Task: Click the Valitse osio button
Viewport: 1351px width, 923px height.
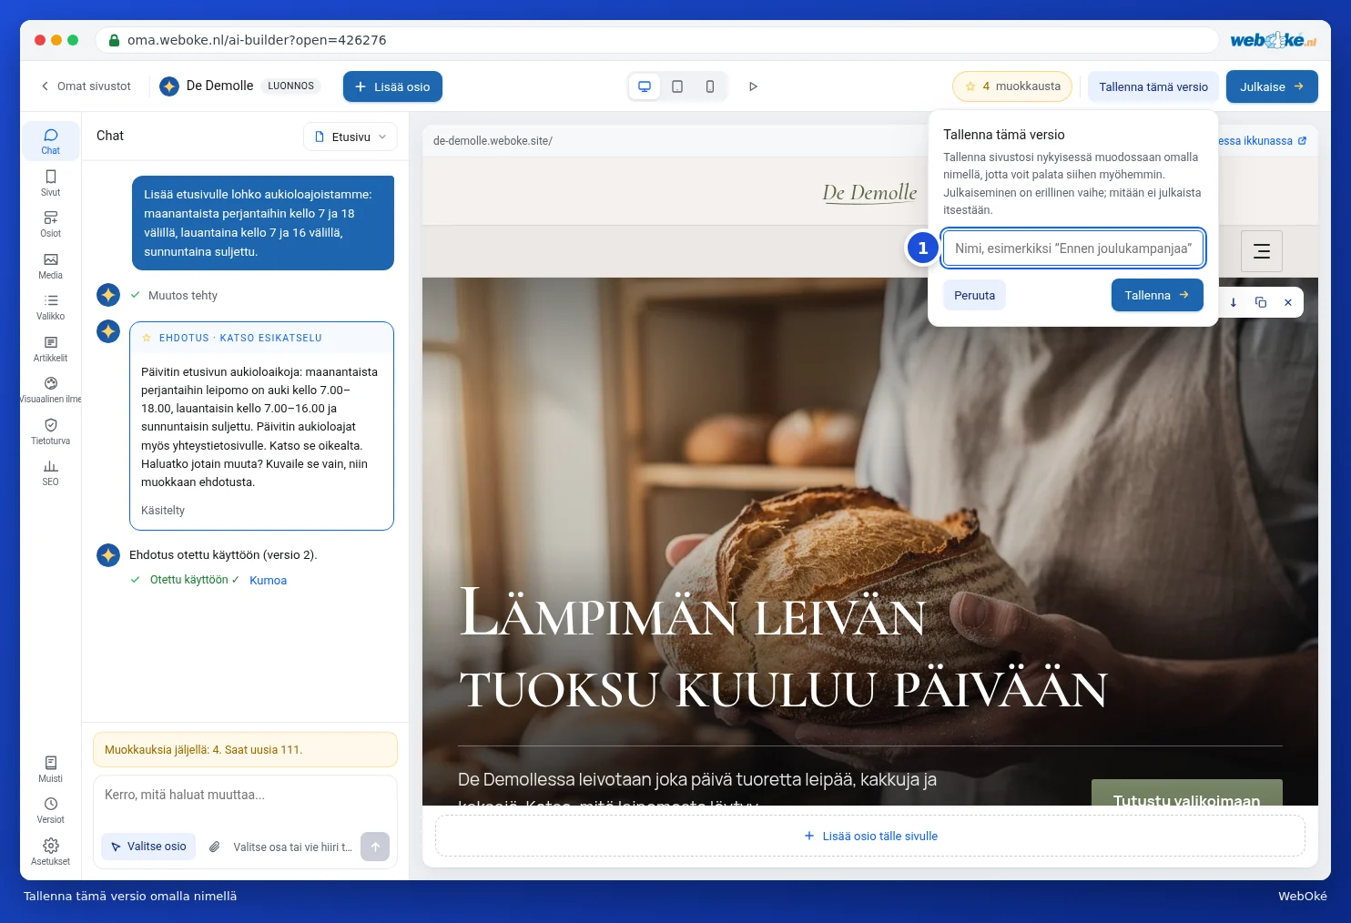Action: coord(148,847)
